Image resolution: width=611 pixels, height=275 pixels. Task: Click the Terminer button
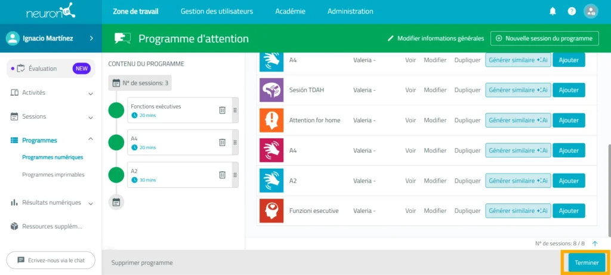click(x=587, y=262)
